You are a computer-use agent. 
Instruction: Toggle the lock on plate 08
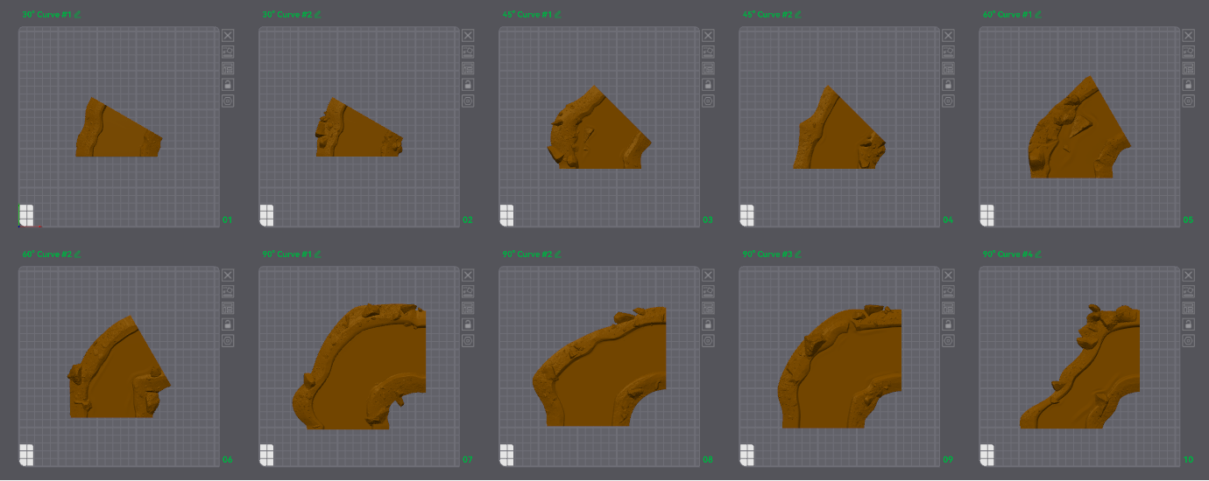708,324
